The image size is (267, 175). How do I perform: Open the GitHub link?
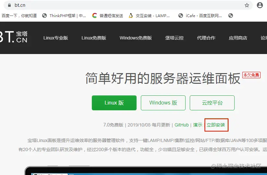point(182,125)
